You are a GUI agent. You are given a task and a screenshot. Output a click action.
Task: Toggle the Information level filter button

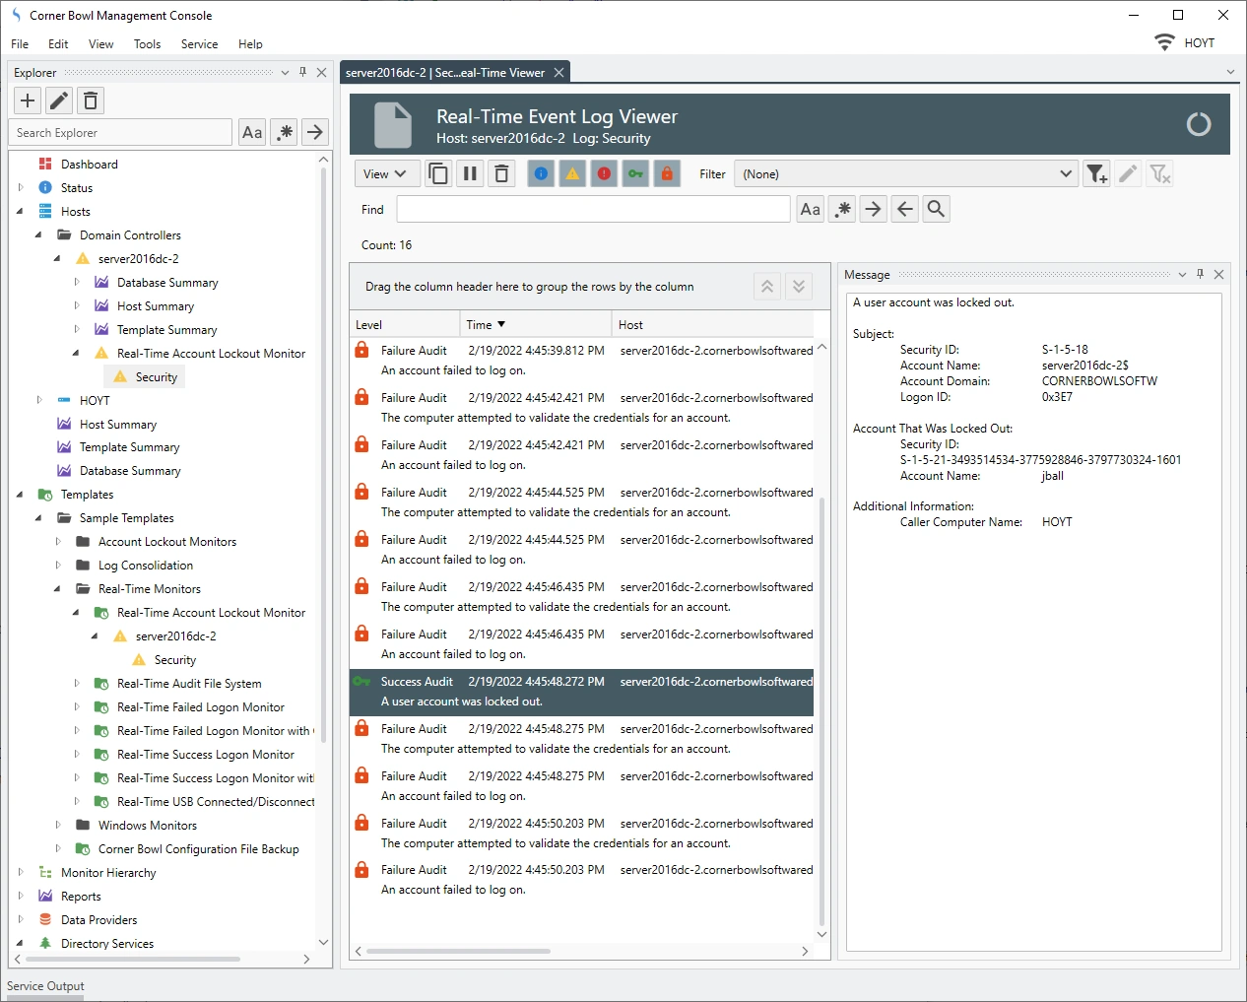point(541,174)
